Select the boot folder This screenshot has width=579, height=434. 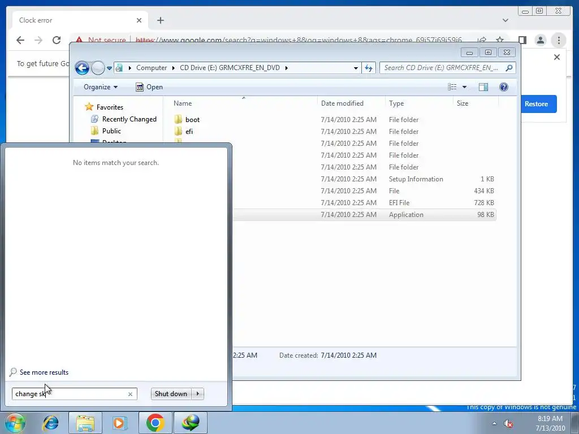click(x=192, y=120)
